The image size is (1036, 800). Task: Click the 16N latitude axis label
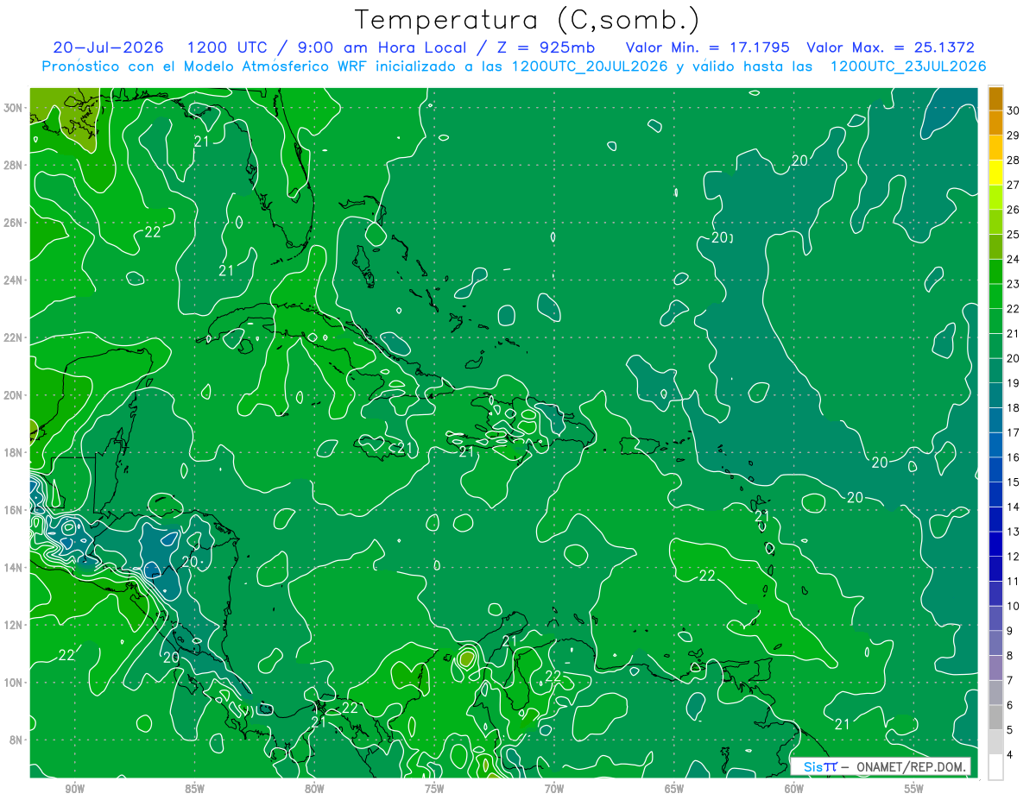point(13,510)
